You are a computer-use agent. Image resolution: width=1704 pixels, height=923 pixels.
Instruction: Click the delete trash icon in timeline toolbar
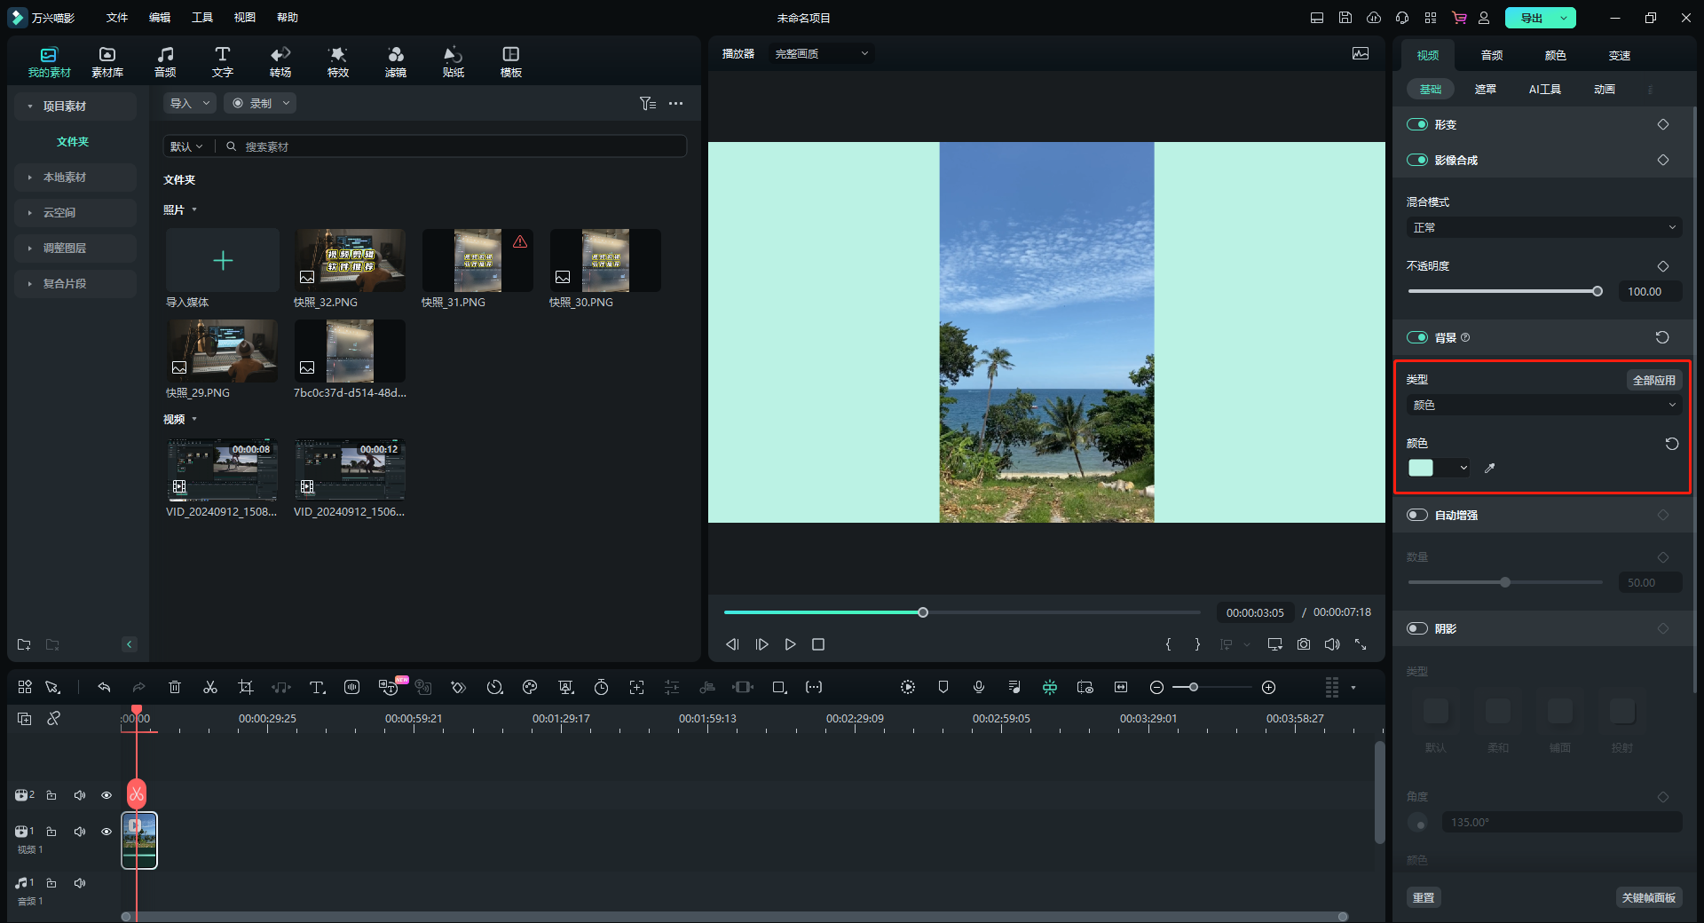pyautogui.click(x=175, y=687)
